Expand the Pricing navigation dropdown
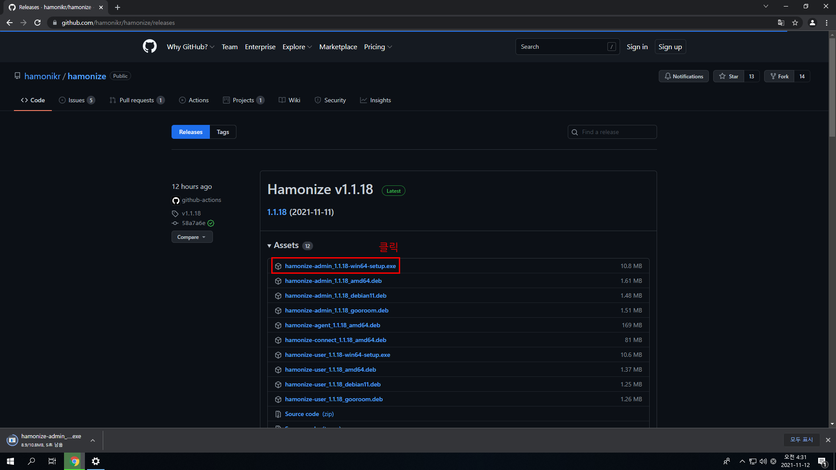Image resolution: width=836 pixels, height=470 pixels. [378, 47]
